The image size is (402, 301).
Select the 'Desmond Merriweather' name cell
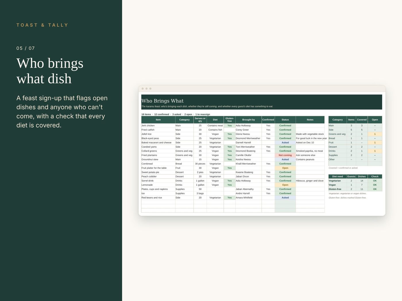pyautogui.click(x=248, y=138)
